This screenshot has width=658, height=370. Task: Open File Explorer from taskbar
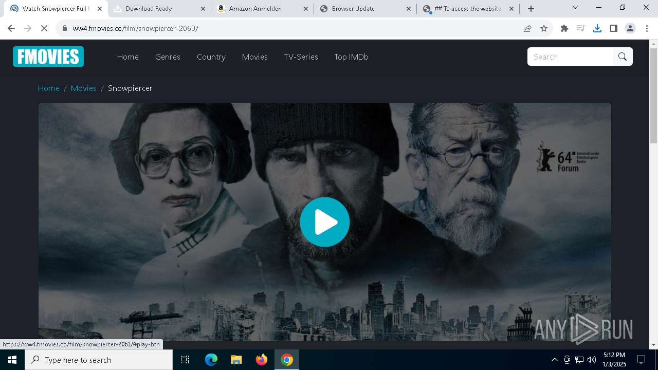(236, 360)
